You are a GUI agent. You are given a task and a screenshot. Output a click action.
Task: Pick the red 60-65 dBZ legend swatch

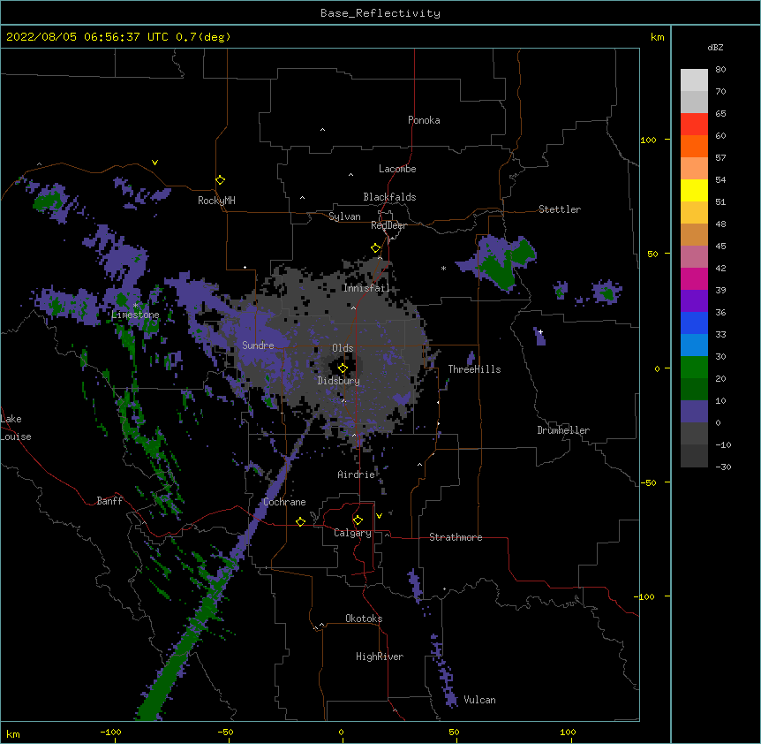coord(694,125)
